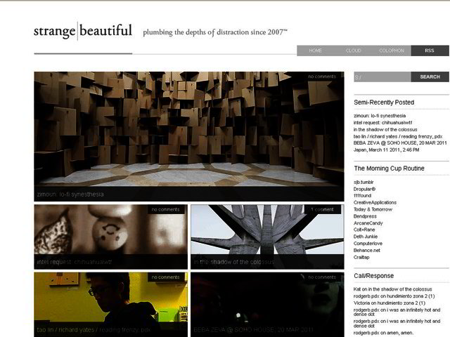Visit the sjb.tumblr link
Screen dimensions: 450x337
click(x=364, y=183)
